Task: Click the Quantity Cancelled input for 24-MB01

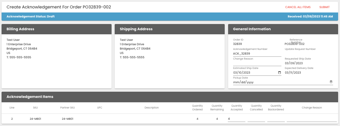Action: pos(256,119)
